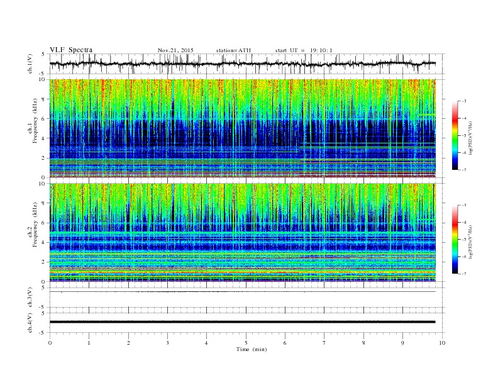Click ch.2 color bar "log(PSD)(V²/Hz)" label
This screenshot has height=385, width=498.
(470, 242)
